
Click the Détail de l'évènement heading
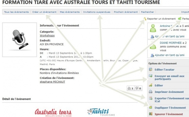point(16,99)
